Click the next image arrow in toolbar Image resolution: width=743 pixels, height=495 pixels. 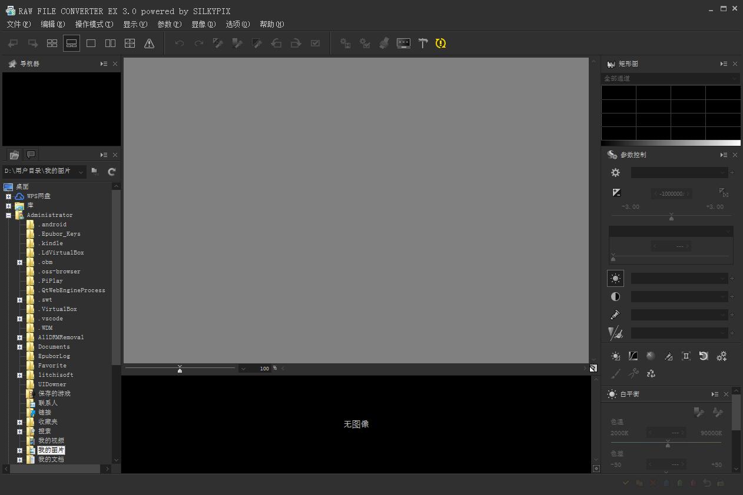point(33,44)
